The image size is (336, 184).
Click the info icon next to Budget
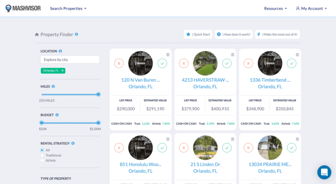coord(57,115)
